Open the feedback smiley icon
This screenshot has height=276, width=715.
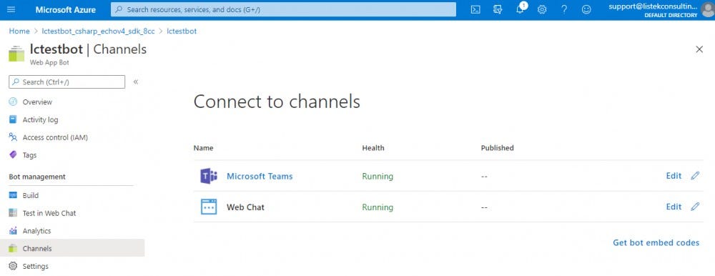(586, 9)
